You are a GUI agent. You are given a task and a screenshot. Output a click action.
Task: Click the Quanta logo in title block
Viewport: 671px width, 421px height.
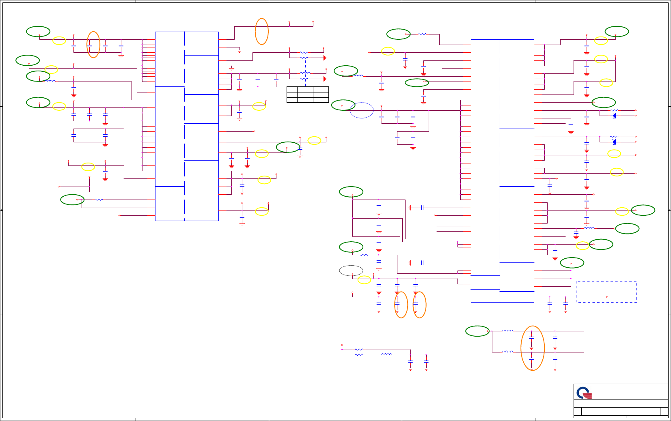pyautogui.click(x=584, y=393)
